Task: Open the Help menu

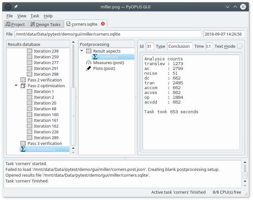Action: (x=48, y=16)
